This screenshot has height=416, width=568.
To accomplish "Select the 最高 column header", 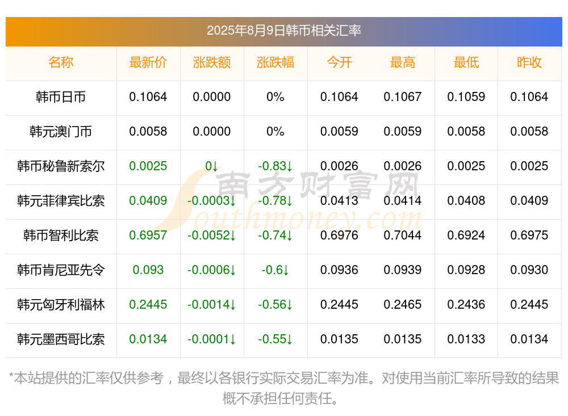I will click(x=403, y=62).
